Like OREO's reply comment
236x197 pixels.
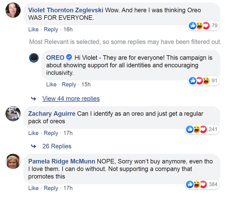51,84
